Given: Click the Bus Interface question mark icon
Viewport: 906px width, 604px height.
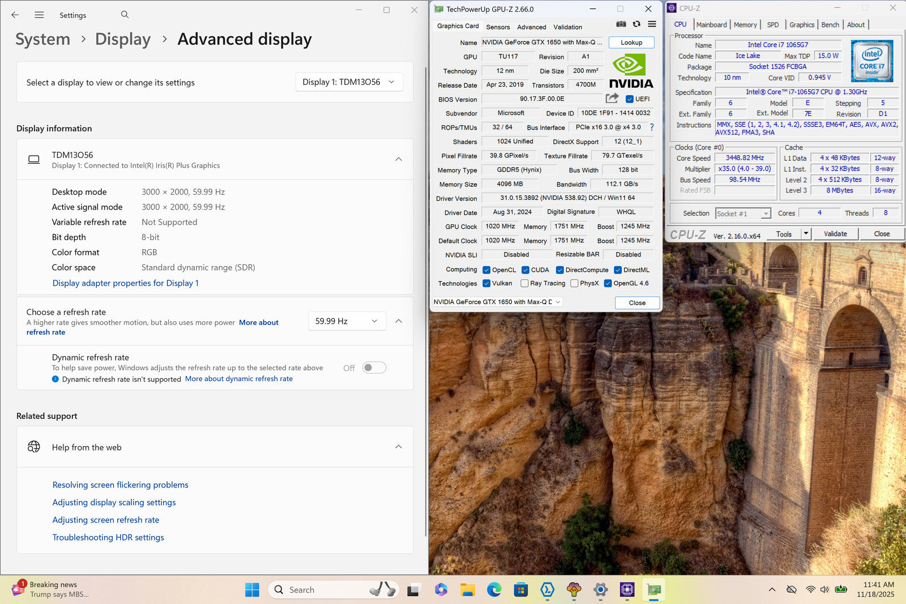Looking at the screenshot, I should click(652, 127).
